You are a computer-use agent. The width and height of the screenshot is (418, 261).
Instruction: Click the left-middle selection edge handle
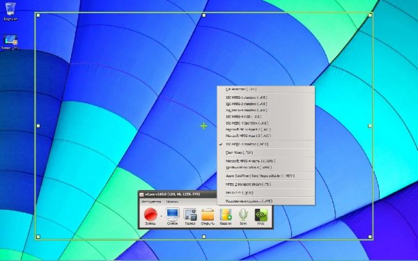pos(38,126)
